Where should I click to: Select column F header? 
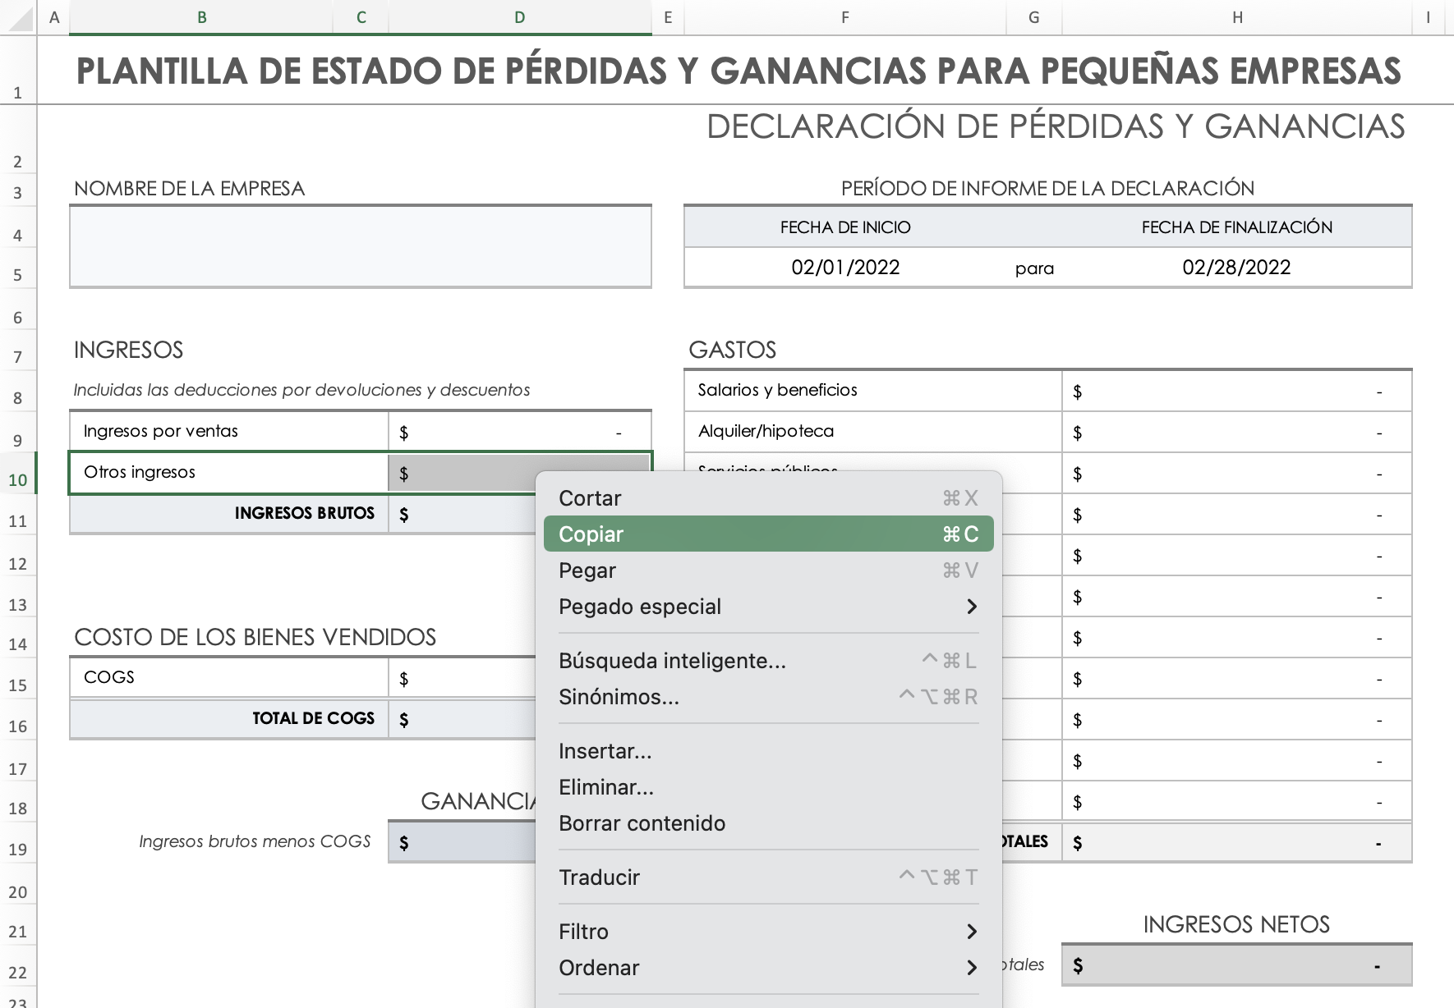[x=845, y=17]
